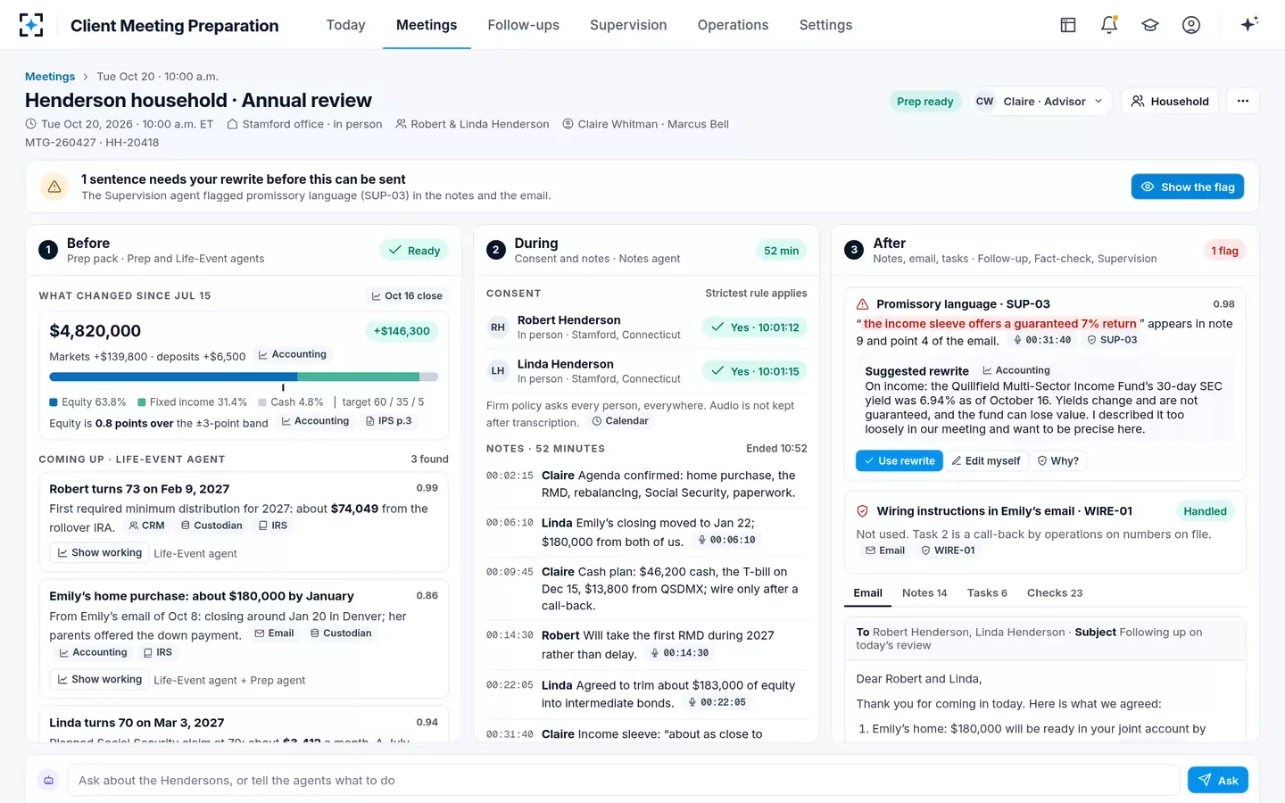1285x803 pixels.
Task: Select the Notes 14 tab
Action: click(924, 592)
